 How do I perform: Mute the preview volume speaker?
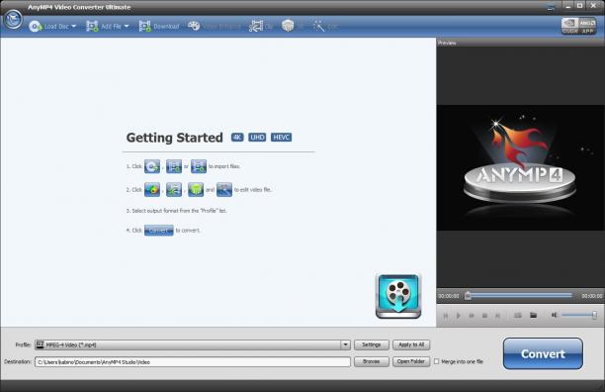click(x=554, y=315)
